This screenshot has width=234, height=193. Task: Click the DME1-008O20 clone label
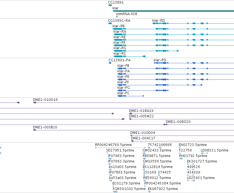click(178, 122)
